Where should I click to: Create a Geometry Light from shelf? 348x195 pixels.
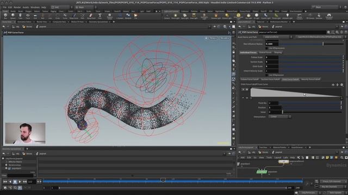pos(204,16)
